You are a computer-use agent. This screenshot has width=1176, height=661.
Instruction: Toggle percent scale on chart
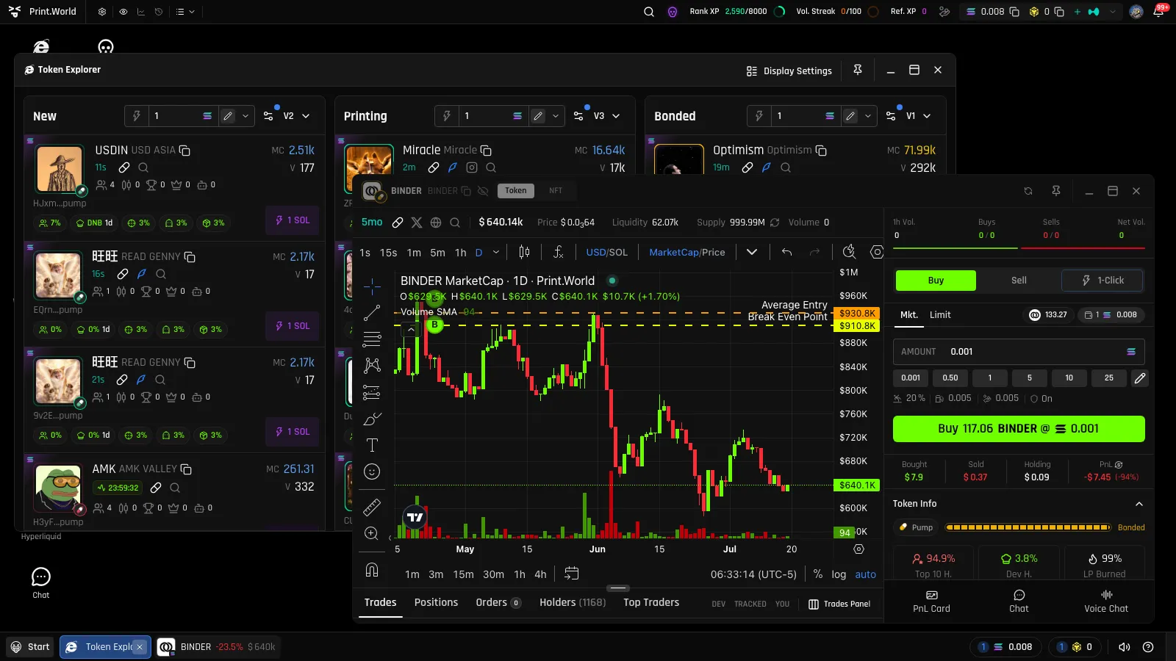(x=817, y=574)
